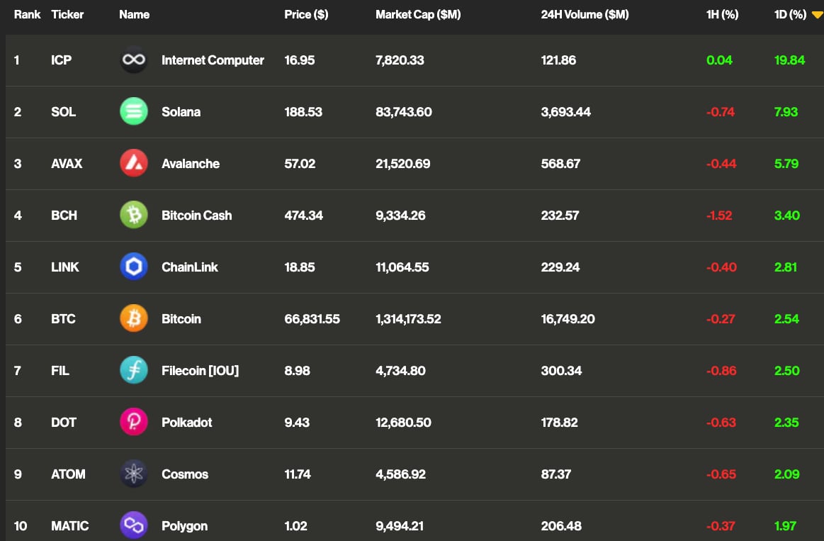Screen dimensions: 824x541
Task: Click the Cosmos atom logo icon
Action: click(x=133, y=474)
